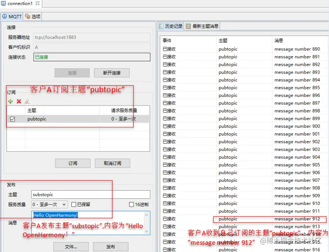Click the 消息 column header in history
The height and width of the screenshot is (252, 329).
(x=300, y=41)
